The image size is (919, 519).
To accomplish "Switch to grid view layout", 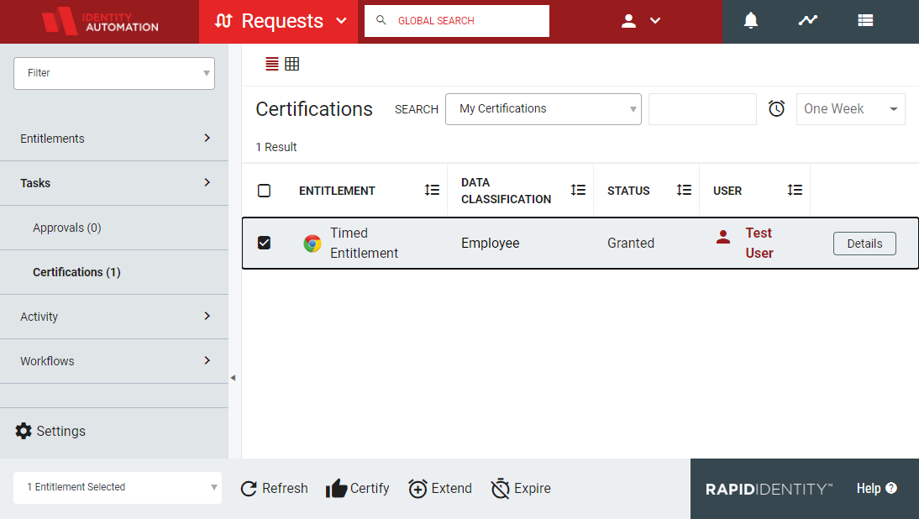I will click(x=291, y=64).
